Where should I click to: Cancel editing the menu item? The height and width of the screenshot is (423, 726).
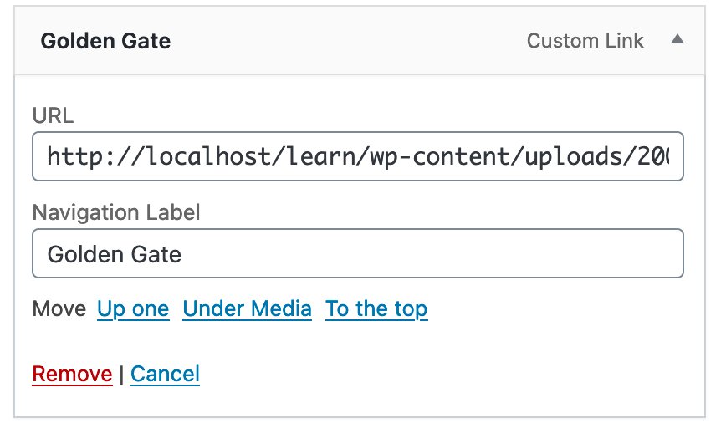[x=165, y=374]
